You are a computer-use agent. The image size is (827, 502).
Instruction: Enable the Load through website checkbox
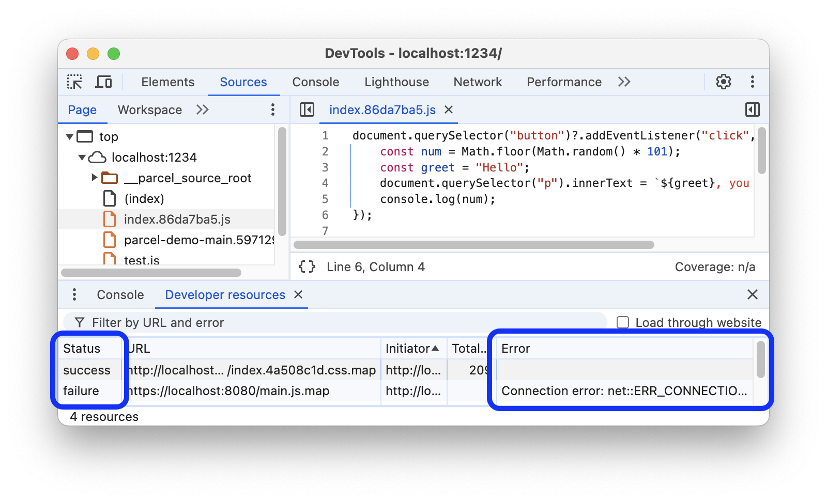coord(622,322)
